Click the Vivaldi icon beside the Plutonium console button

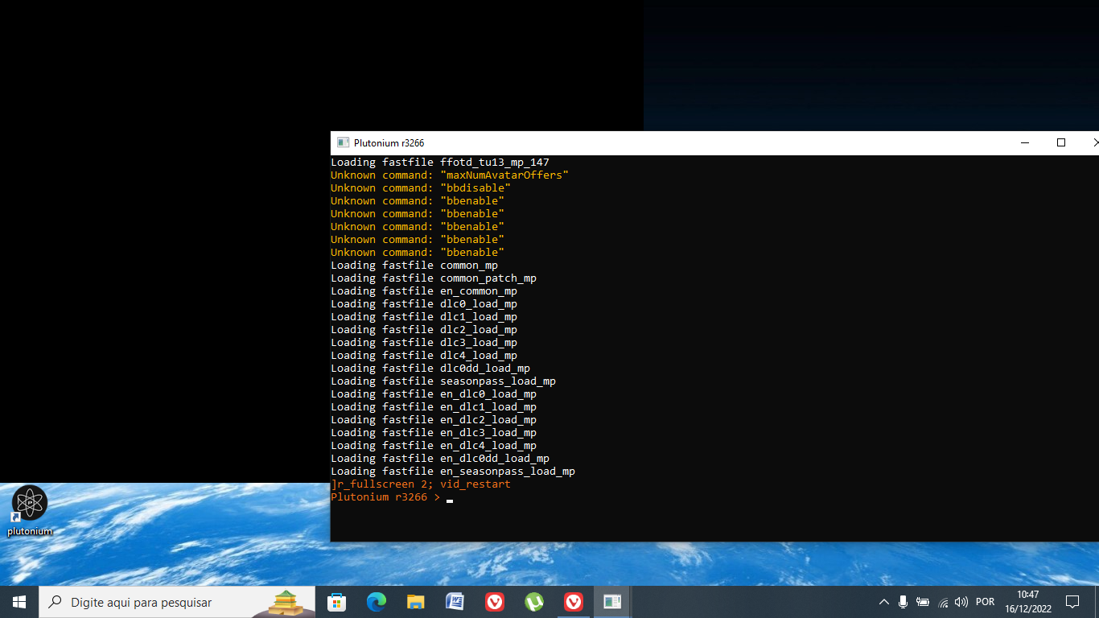coord(573,602)
